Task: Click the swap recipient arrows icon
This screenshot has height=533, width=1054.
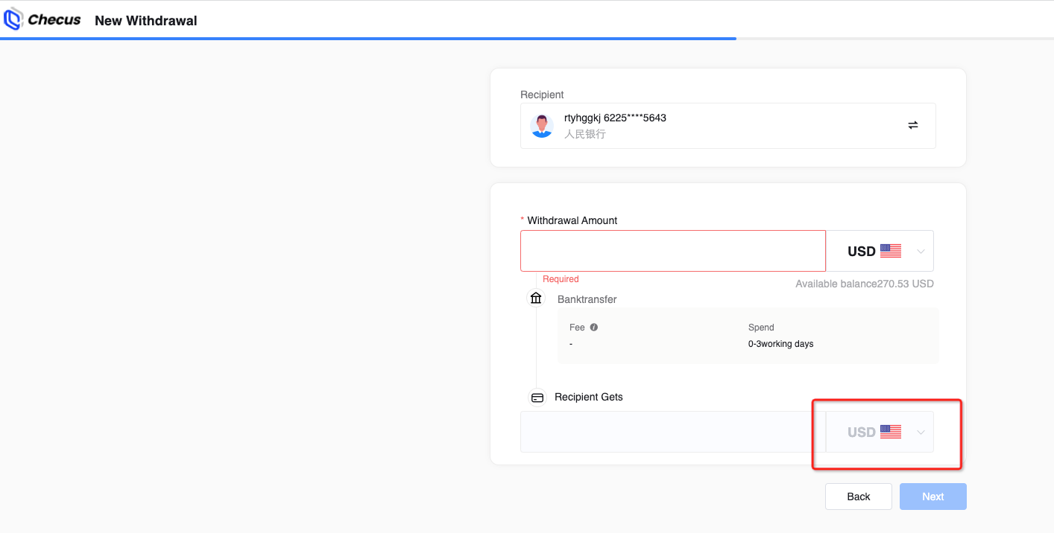Action: 912,126
